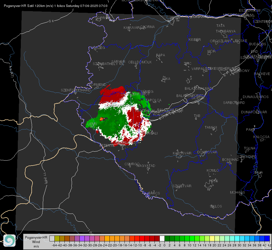Click the ÉRD town label
The height and width of the screenshot is (250, 272).
pos(254,52)
